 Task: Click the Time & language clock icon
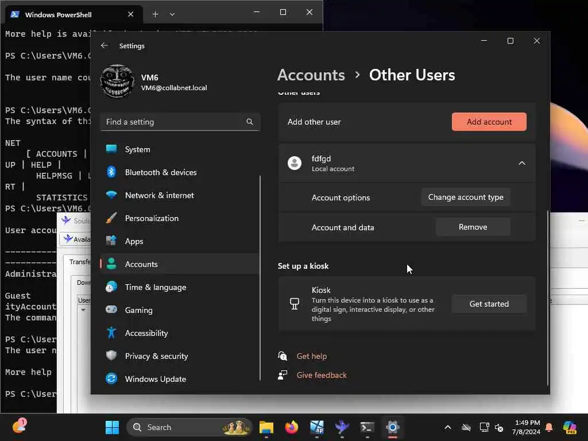(x=111, y=287)
